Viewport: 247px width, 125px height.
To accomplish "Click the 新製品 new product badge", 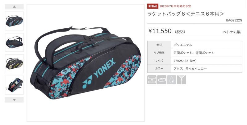I will 153,6.
